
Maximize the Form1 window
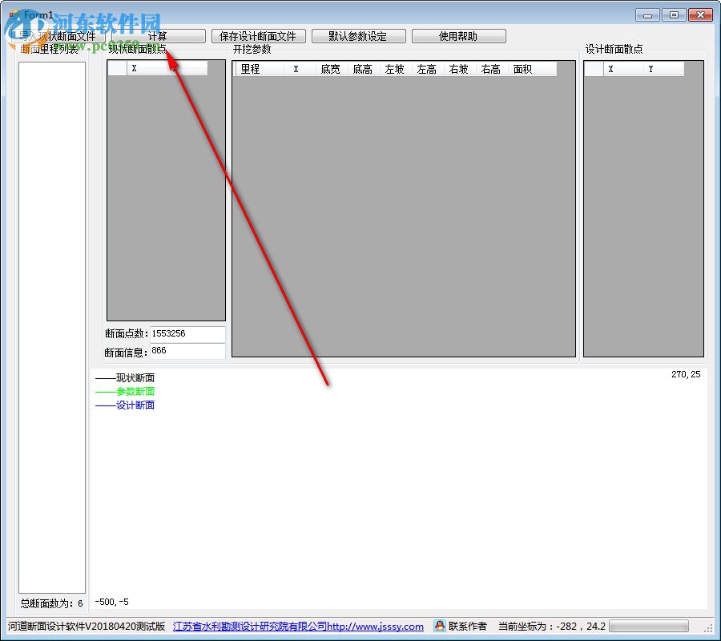(674, 14)
